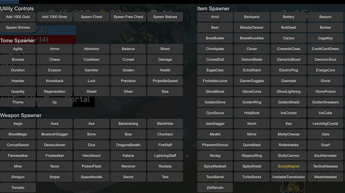Spawn the Hoarder tome
The width and height of the screenshot is (345, 193).
click(x=18, y=81)
